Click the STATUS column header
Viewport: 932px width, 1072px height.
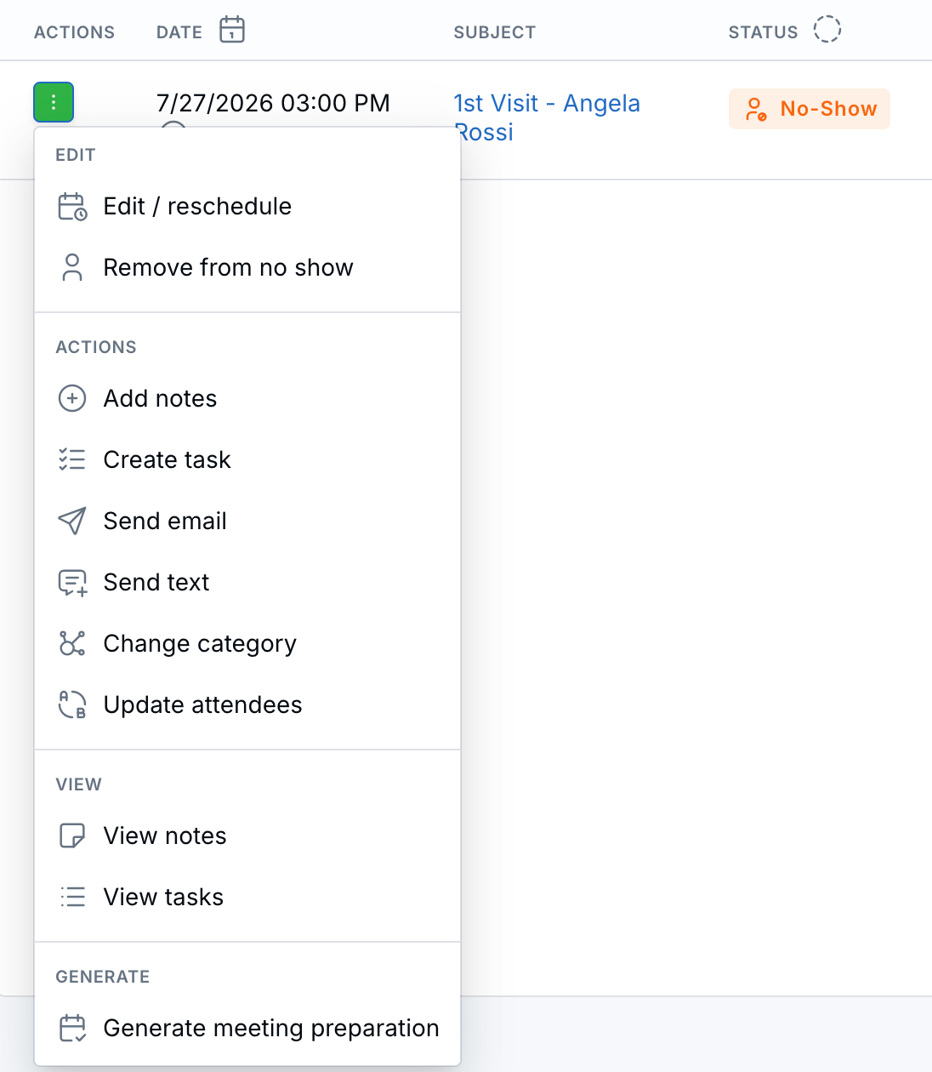click(763, 32)
